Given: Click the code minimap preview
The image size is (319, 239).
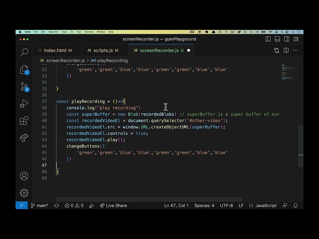Looking at the screenshot, I should (x=290, y=72).
